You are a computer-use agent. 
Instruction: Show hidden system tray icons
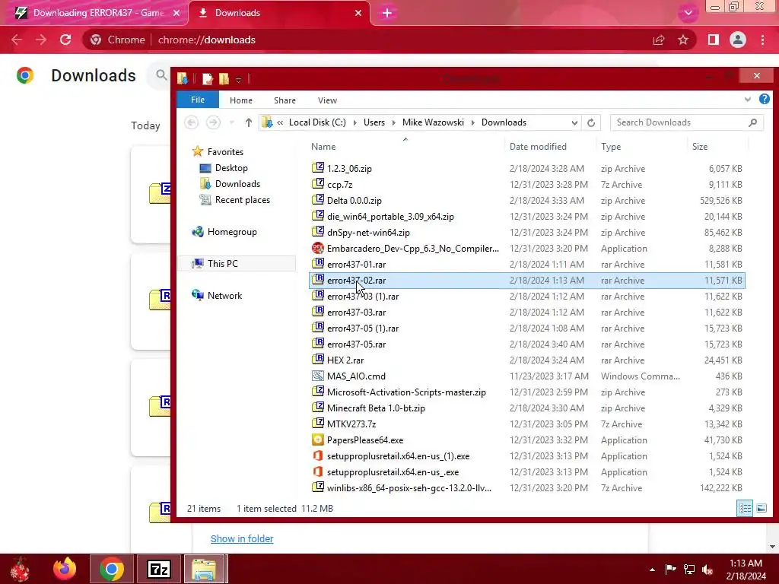pyautogui.click(x=652, y=570)
